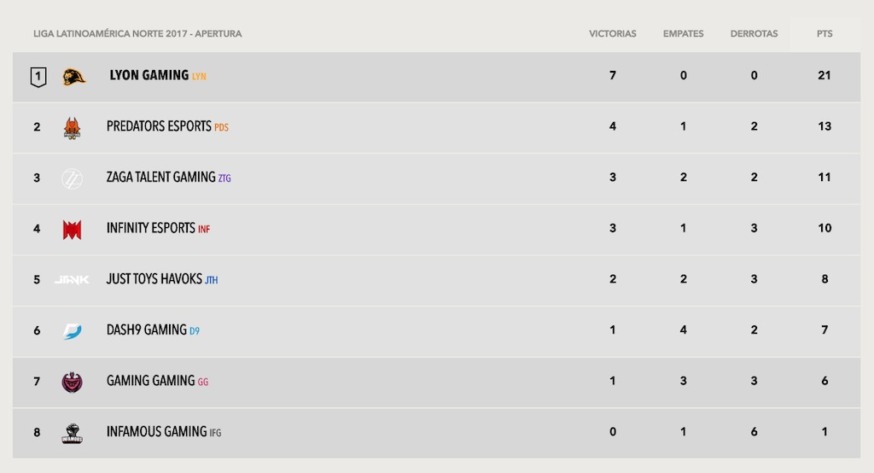Click the Infamous Gaming fist logo
Viewport: 874px width, 473px height.
click(x=72, y=433)
